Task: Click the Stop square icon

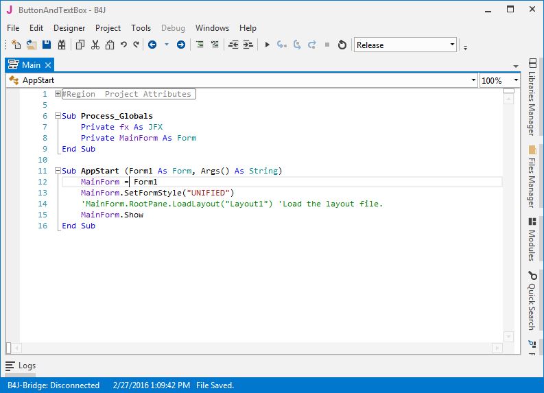Action: click(327, 45)
